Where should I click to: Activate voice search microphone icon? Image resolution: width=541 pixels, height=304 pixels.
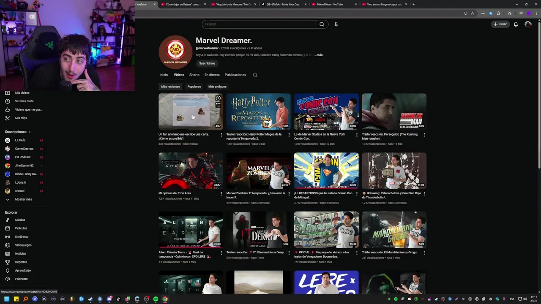336,24
